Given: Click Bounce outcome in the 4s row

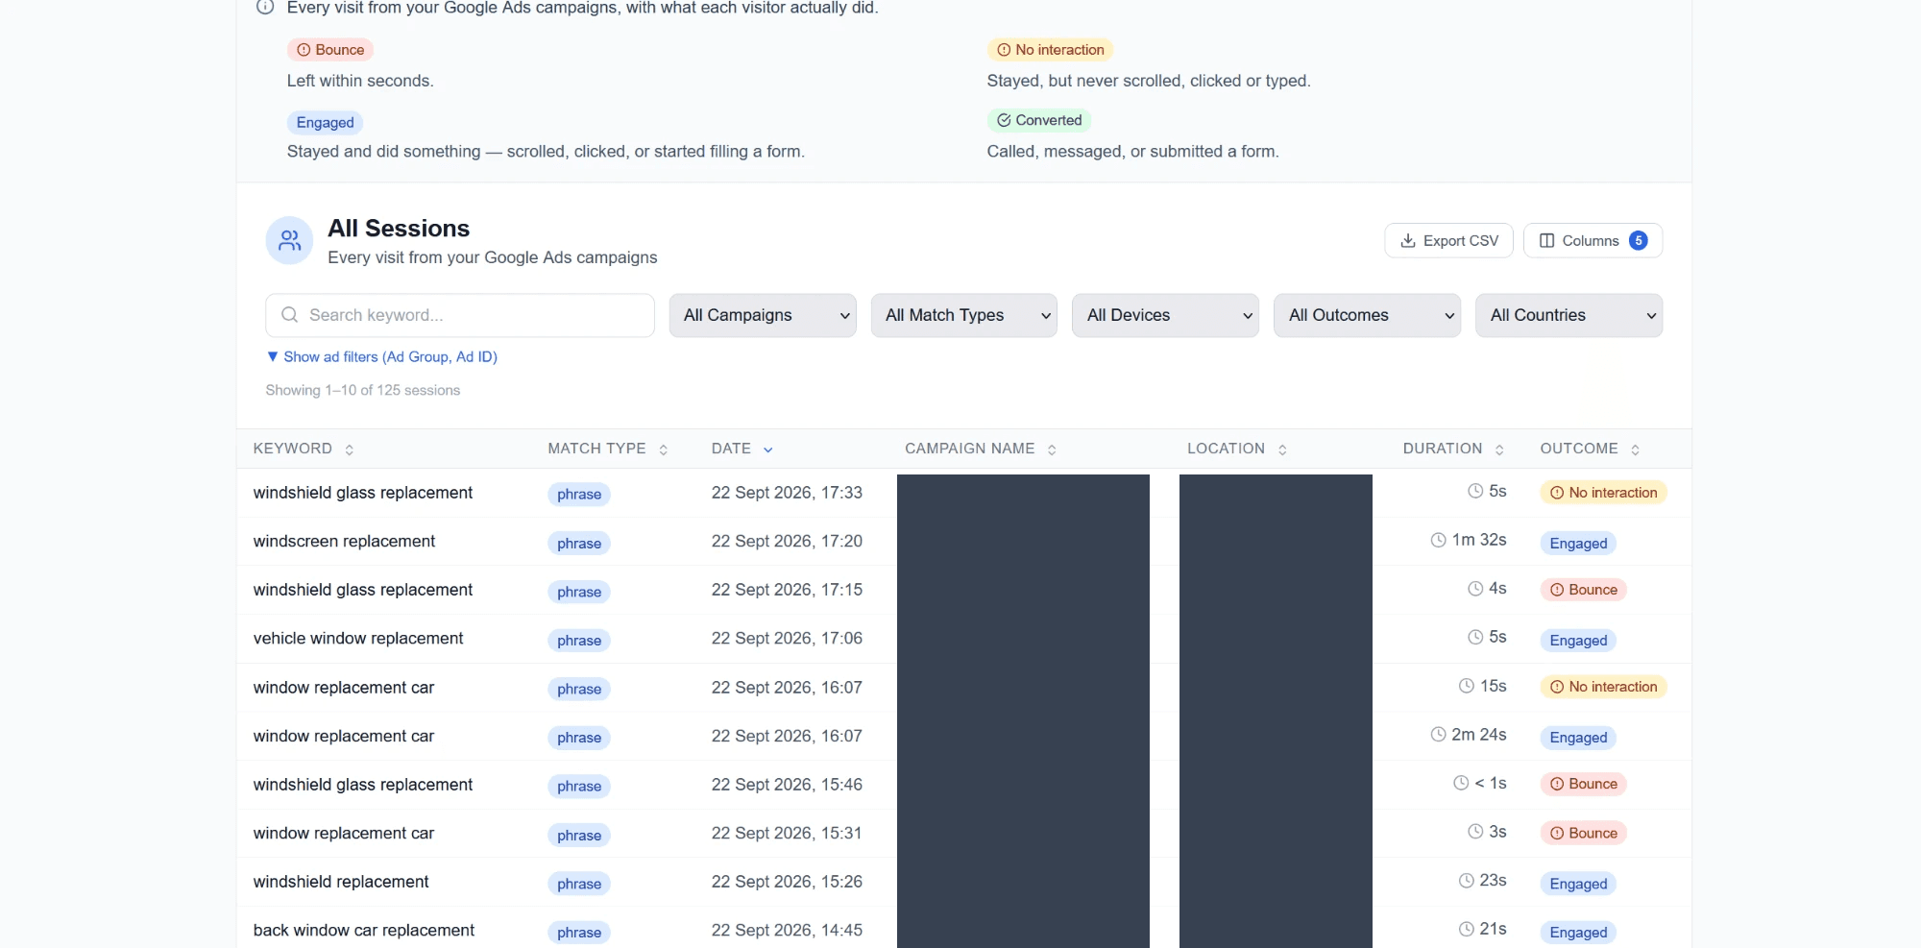Looking at the screenshot, I should click(x=1584, y=590).
